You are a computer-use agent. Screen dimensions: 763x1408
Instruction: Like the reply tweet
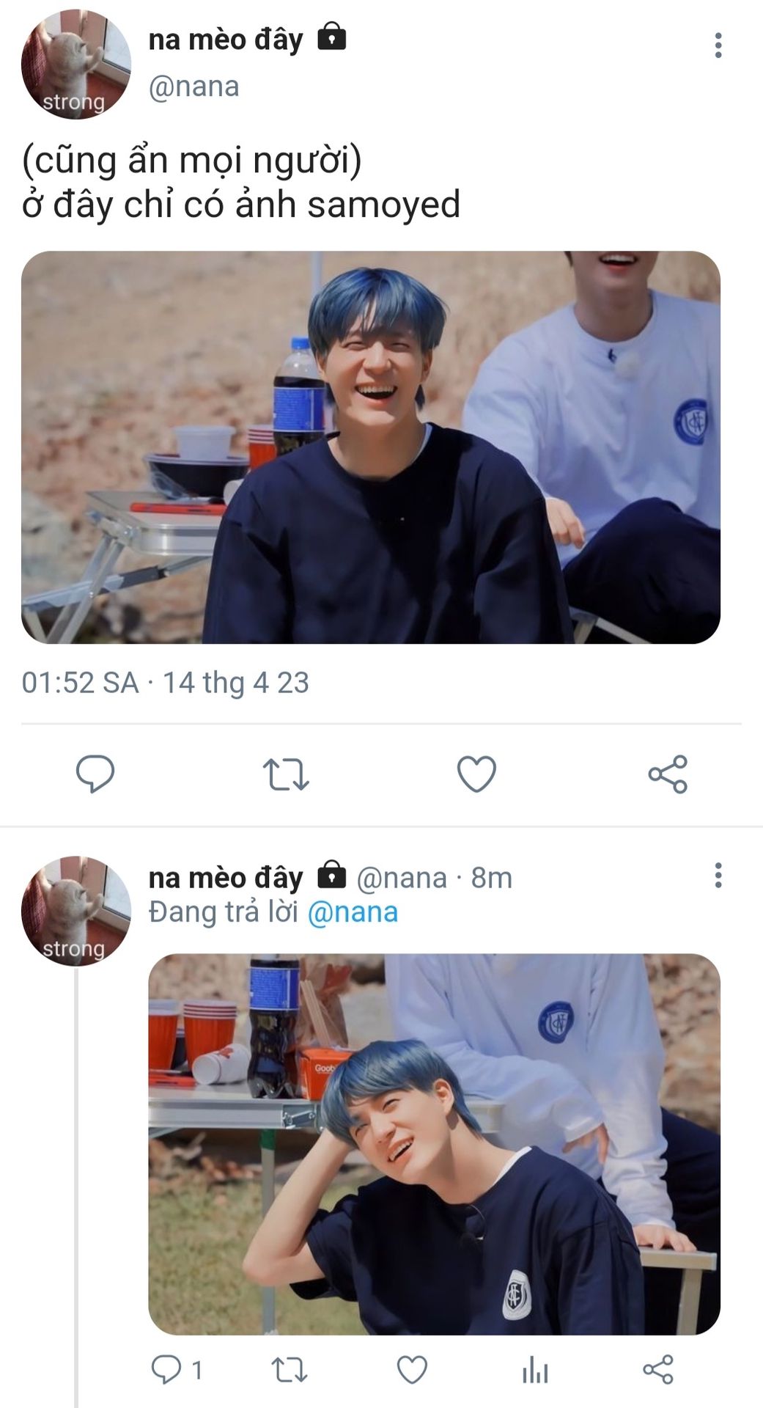tap(412, 1369)
